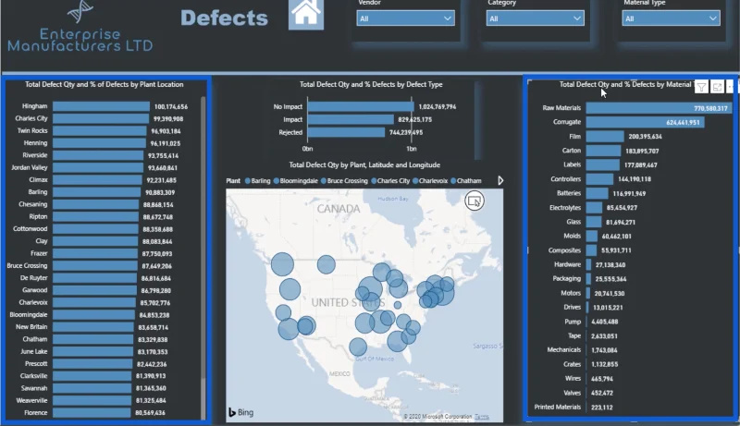Select the Batteries bar
Image resolution: width=740 pixels, height=426 pixels.
(x=597, y=193)
